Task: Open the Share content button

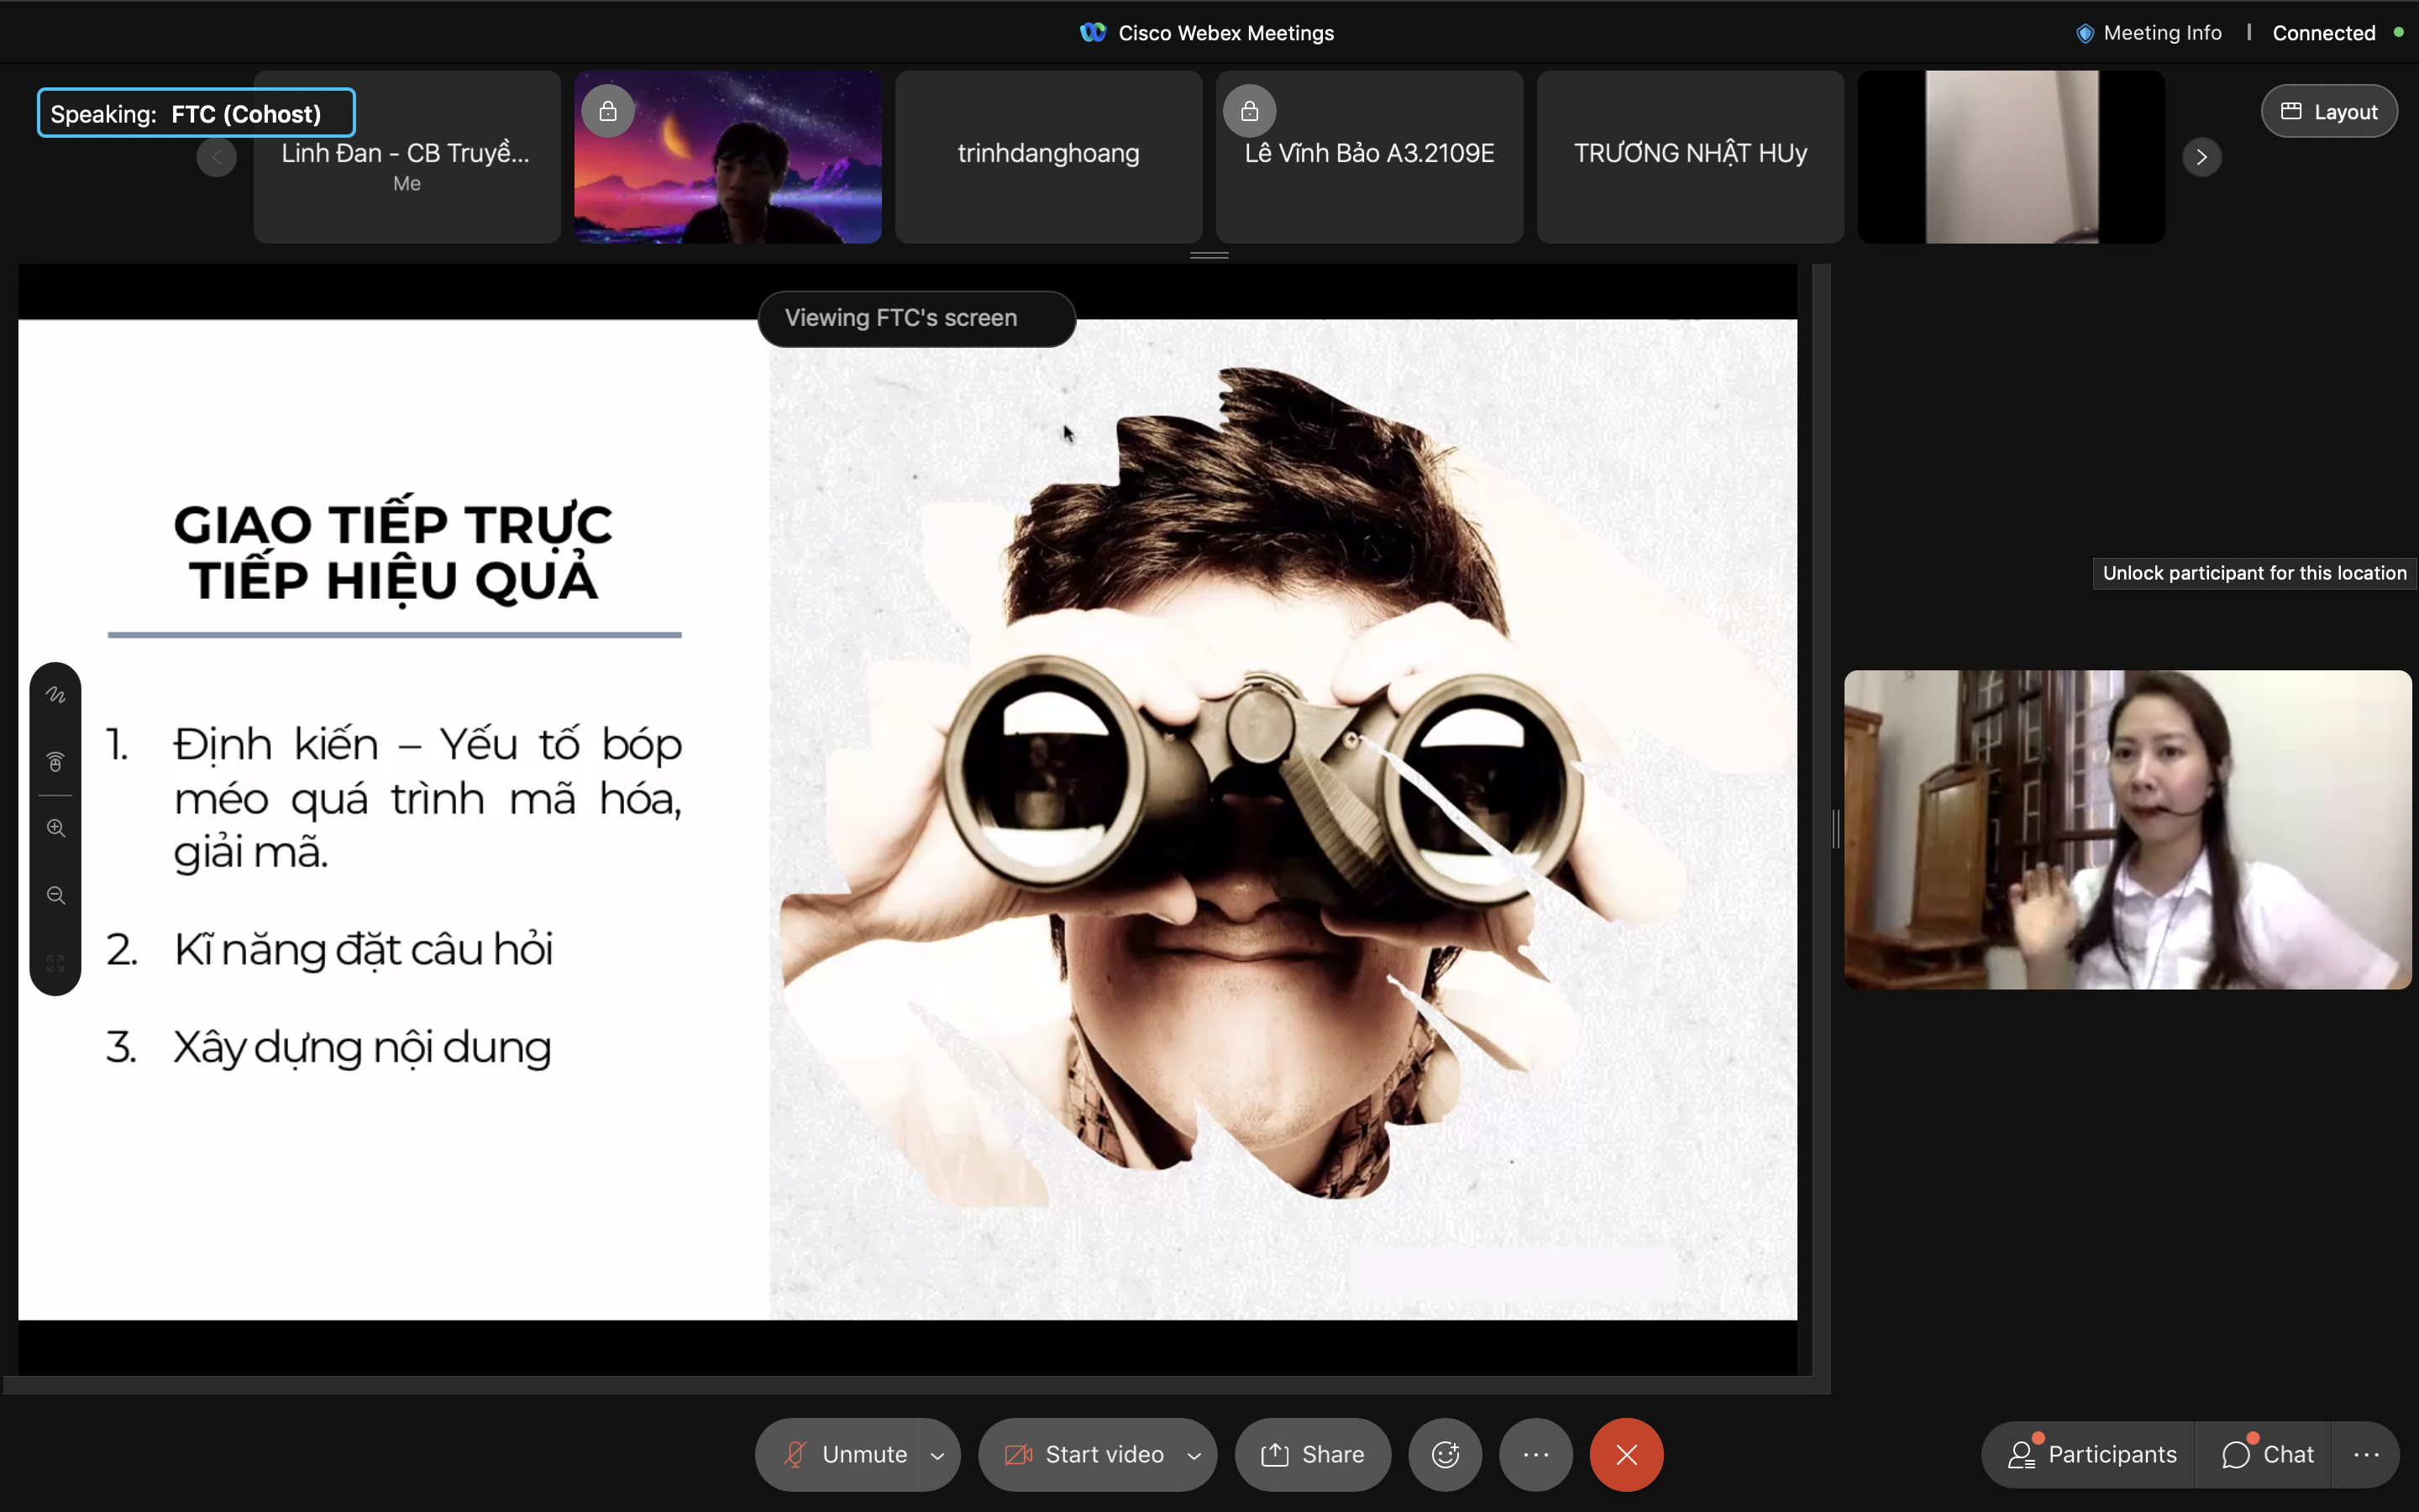Action: point(1313,1454)
